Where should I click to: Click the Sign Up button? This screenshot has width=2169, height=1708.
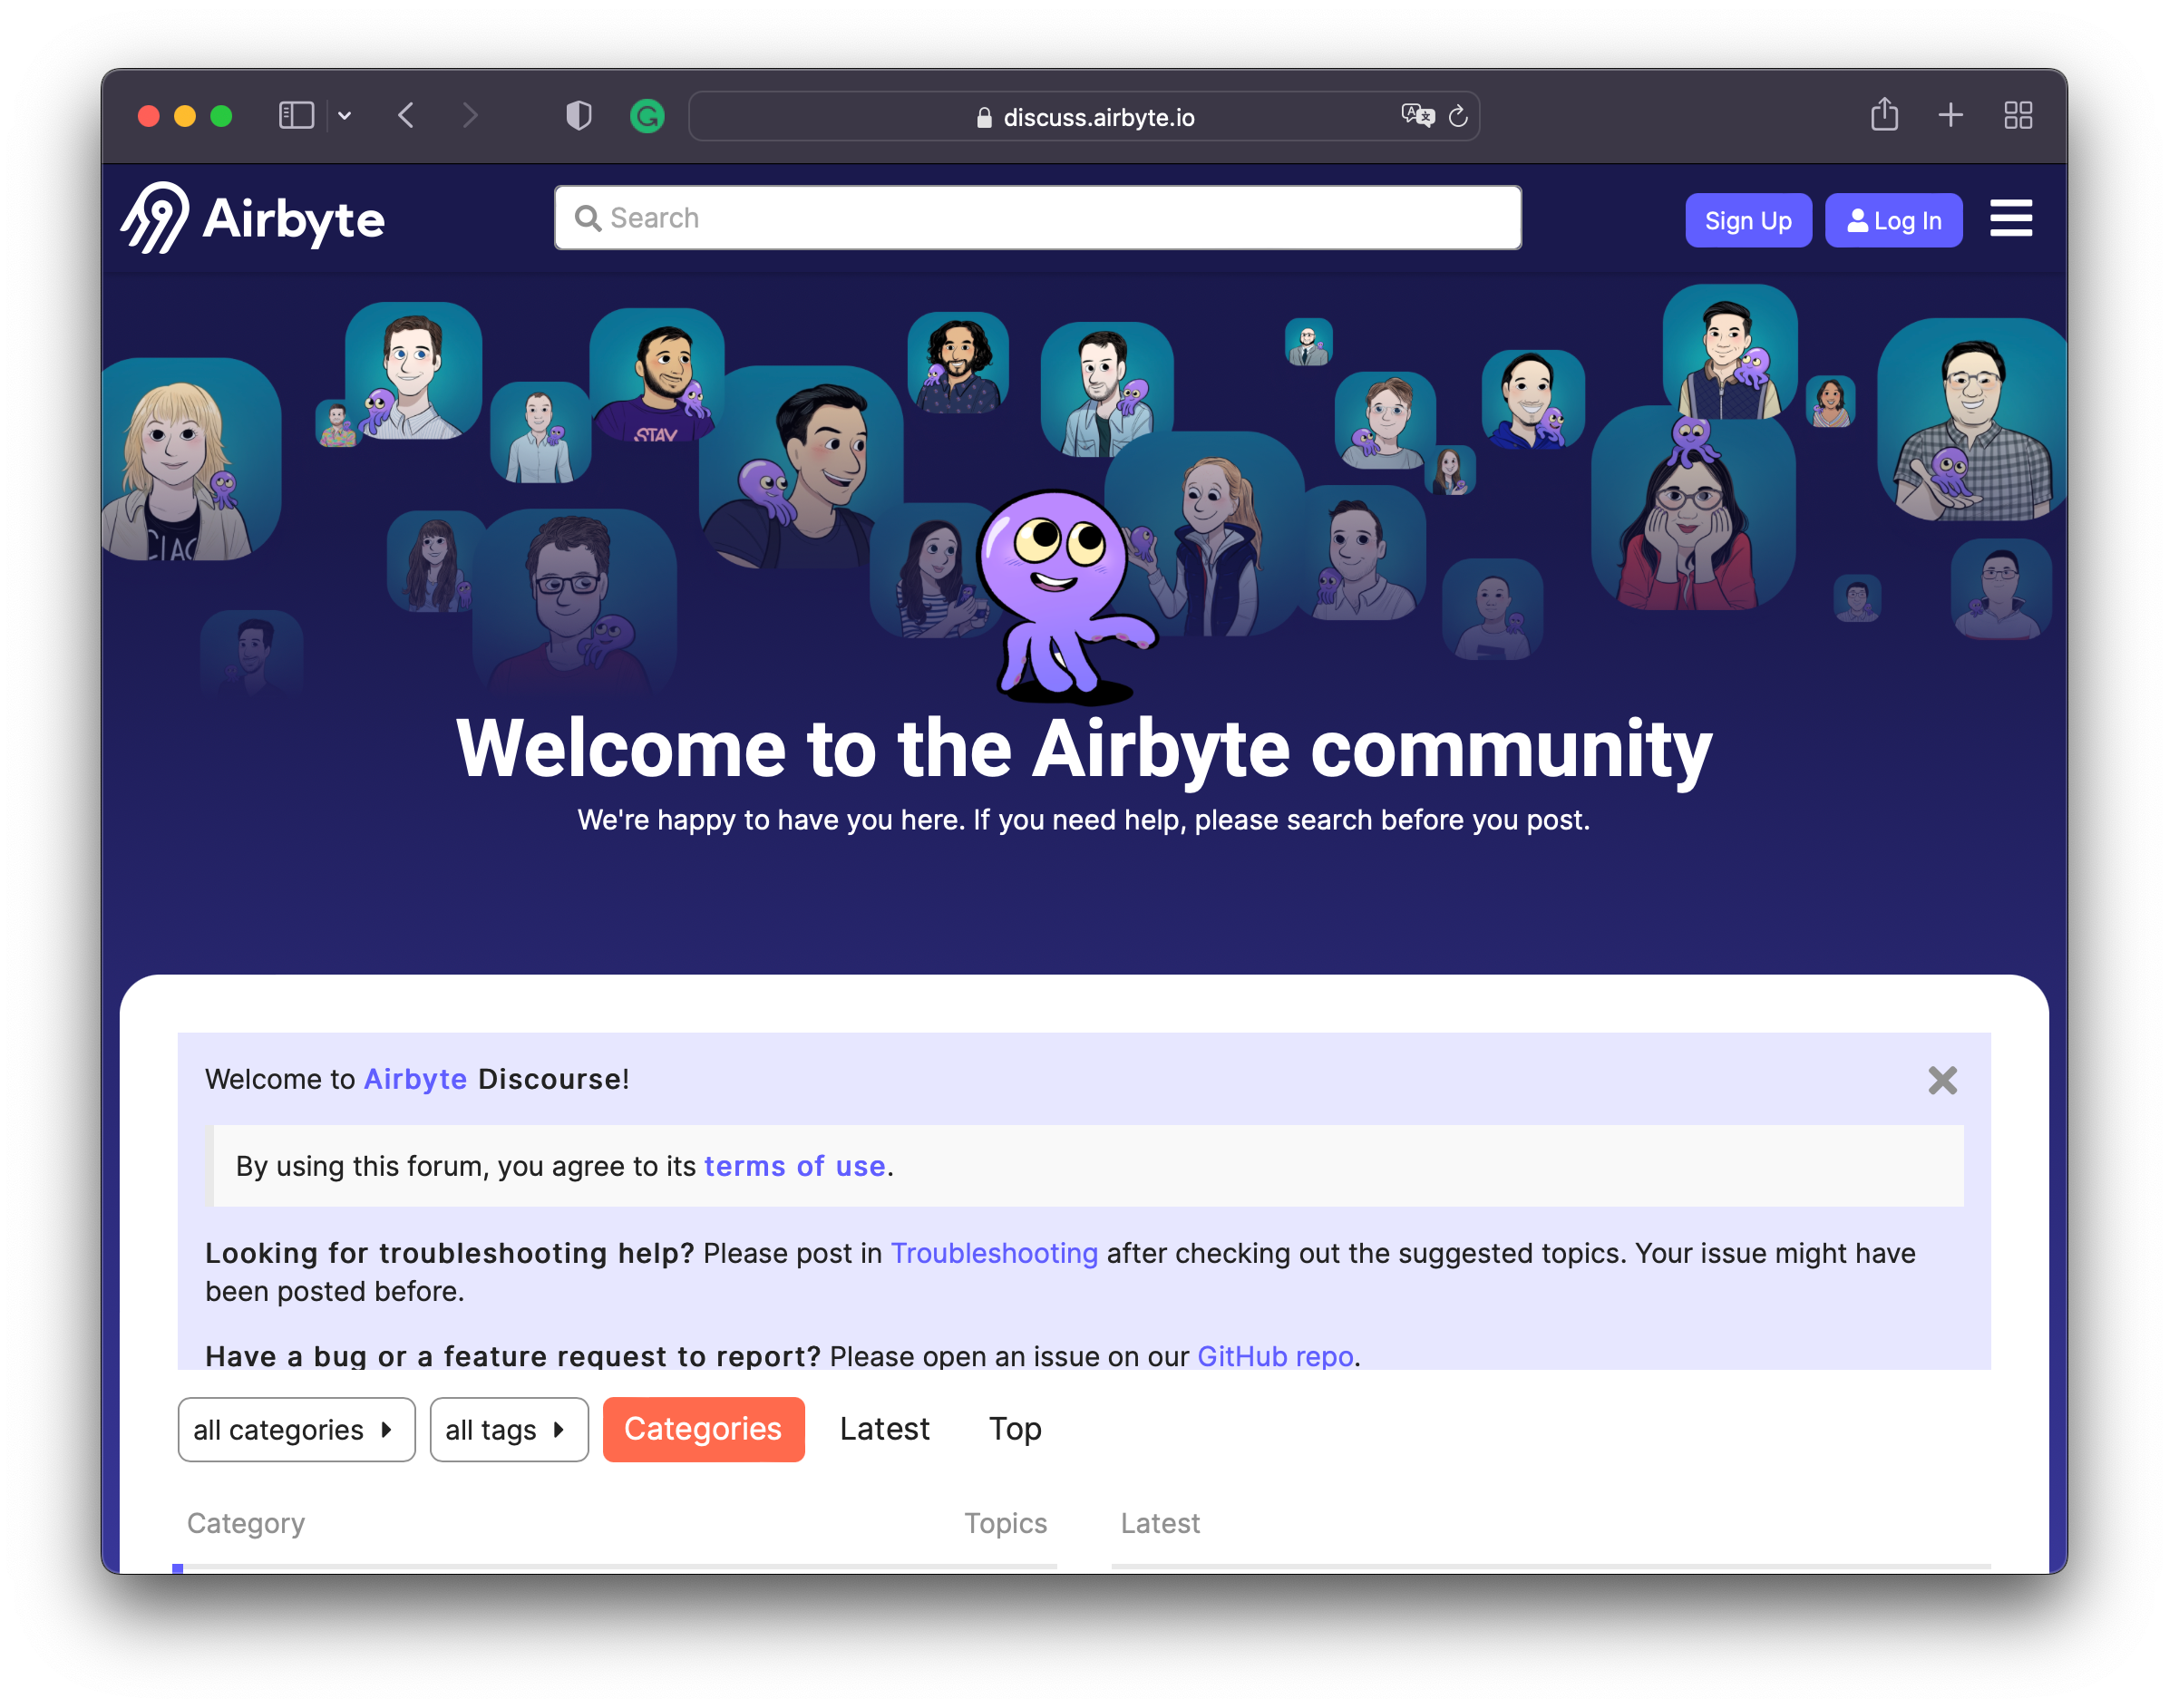click(x=1747, y=220)
